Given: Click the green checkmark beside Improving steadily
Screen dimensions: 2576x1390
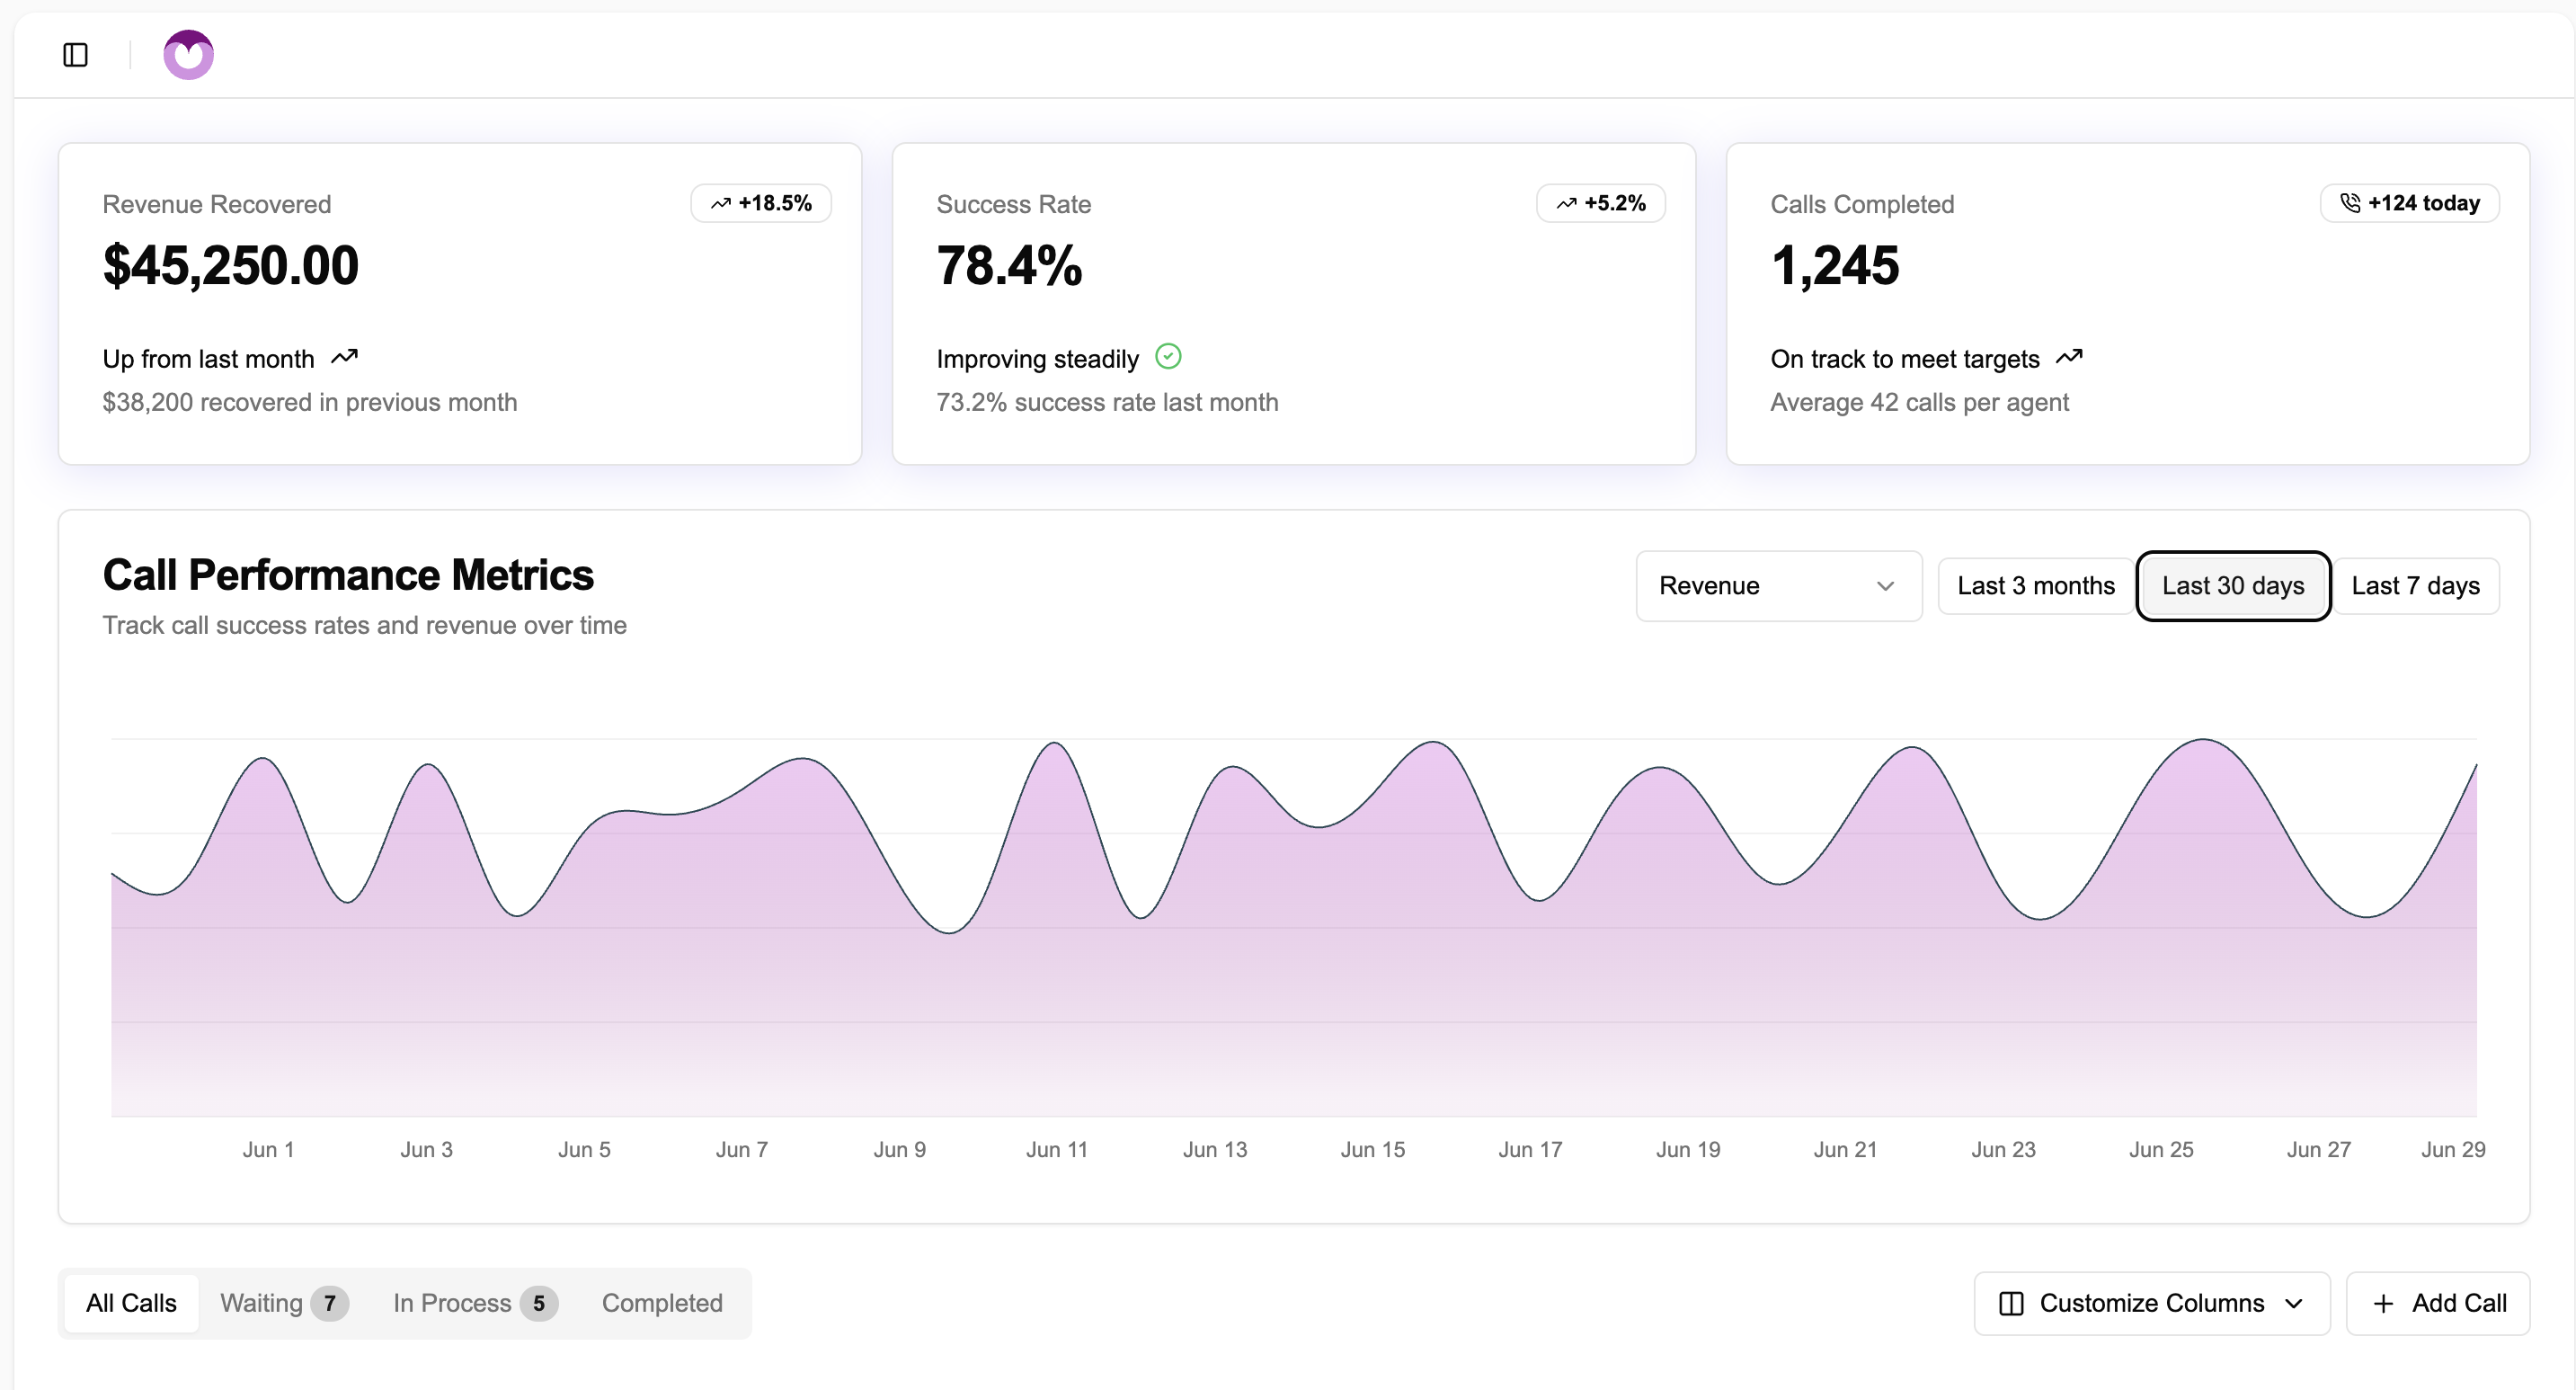Looking at the screenshot, I should click(1169, 357).
